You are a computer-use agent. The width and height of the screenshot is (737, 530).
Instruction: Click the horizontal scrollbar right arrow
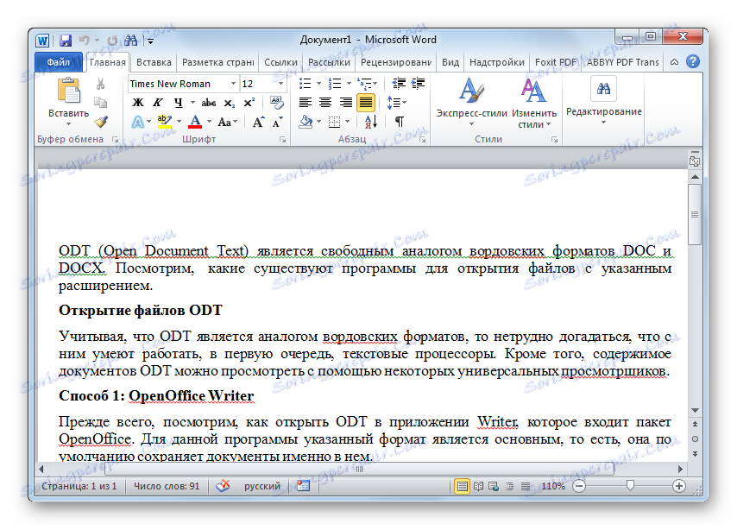tap(680, 469)
